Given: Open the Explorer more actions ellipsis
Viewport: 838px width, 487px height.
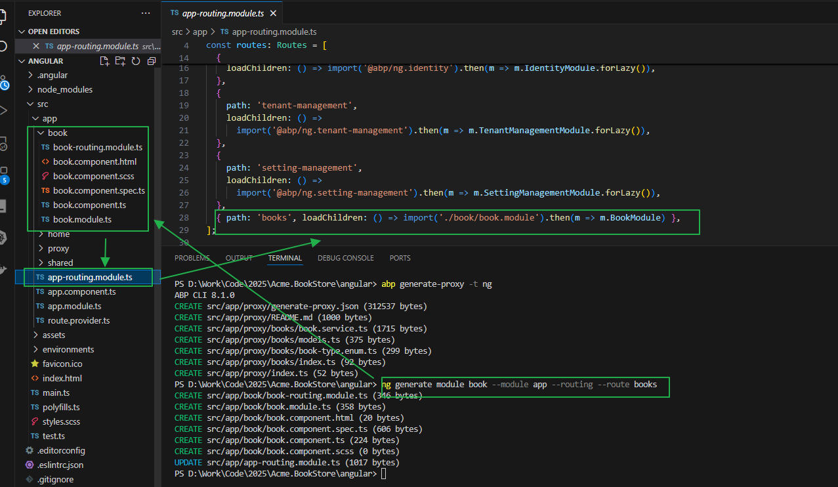Looking at the screenshot, I should [x=146, y=13].
